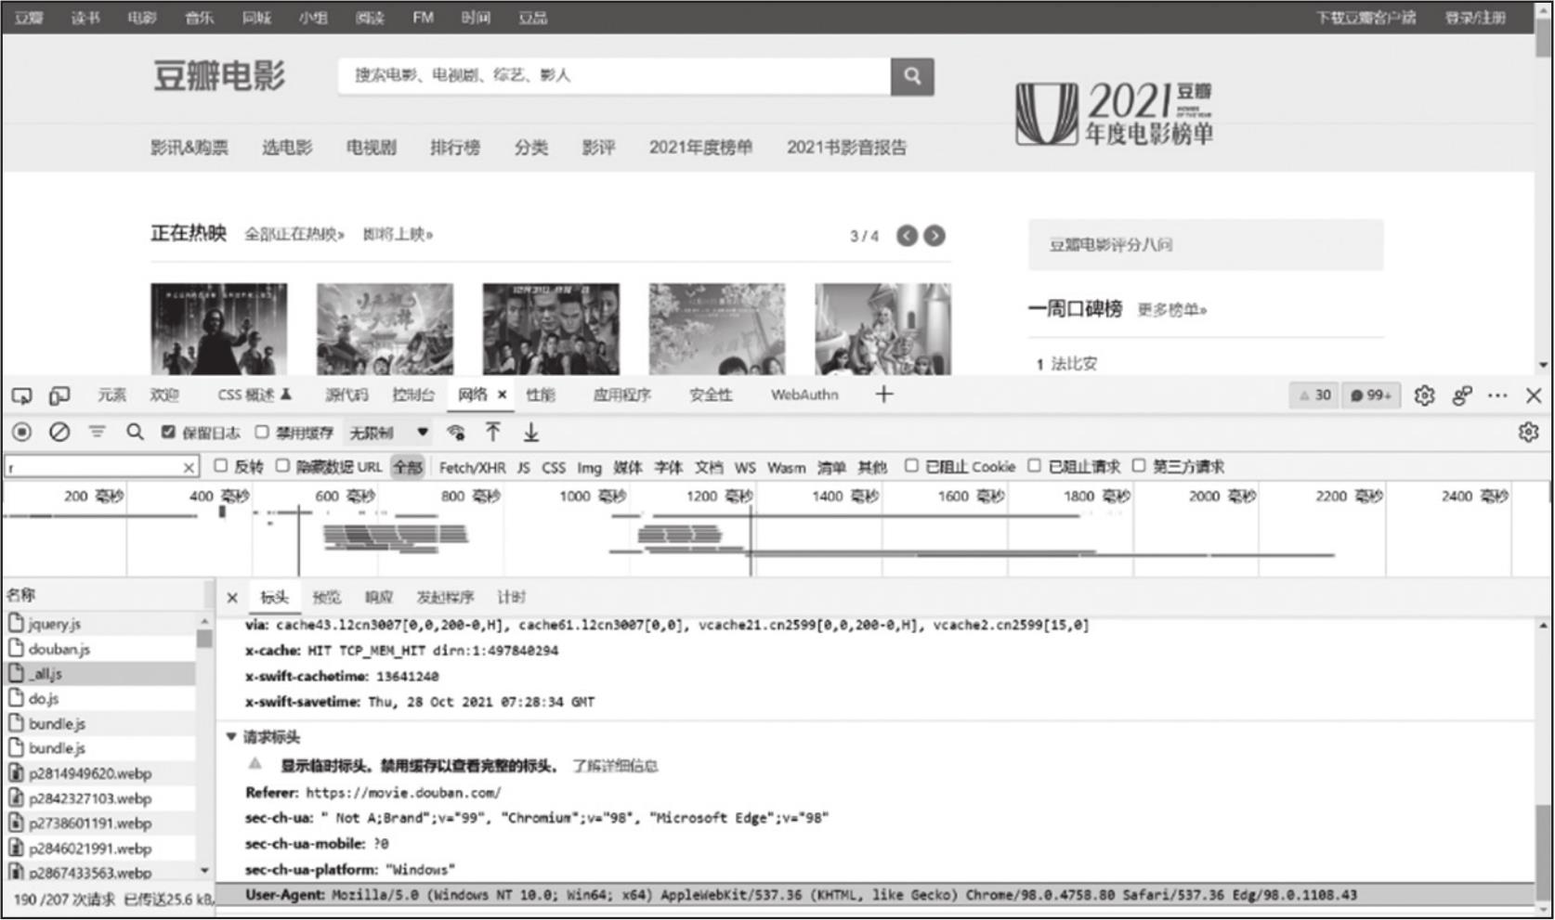The width and height of the screenshot is (1555, 920).
Task: Open network search with the magnifier icon
Action: [x=135, y=432]
